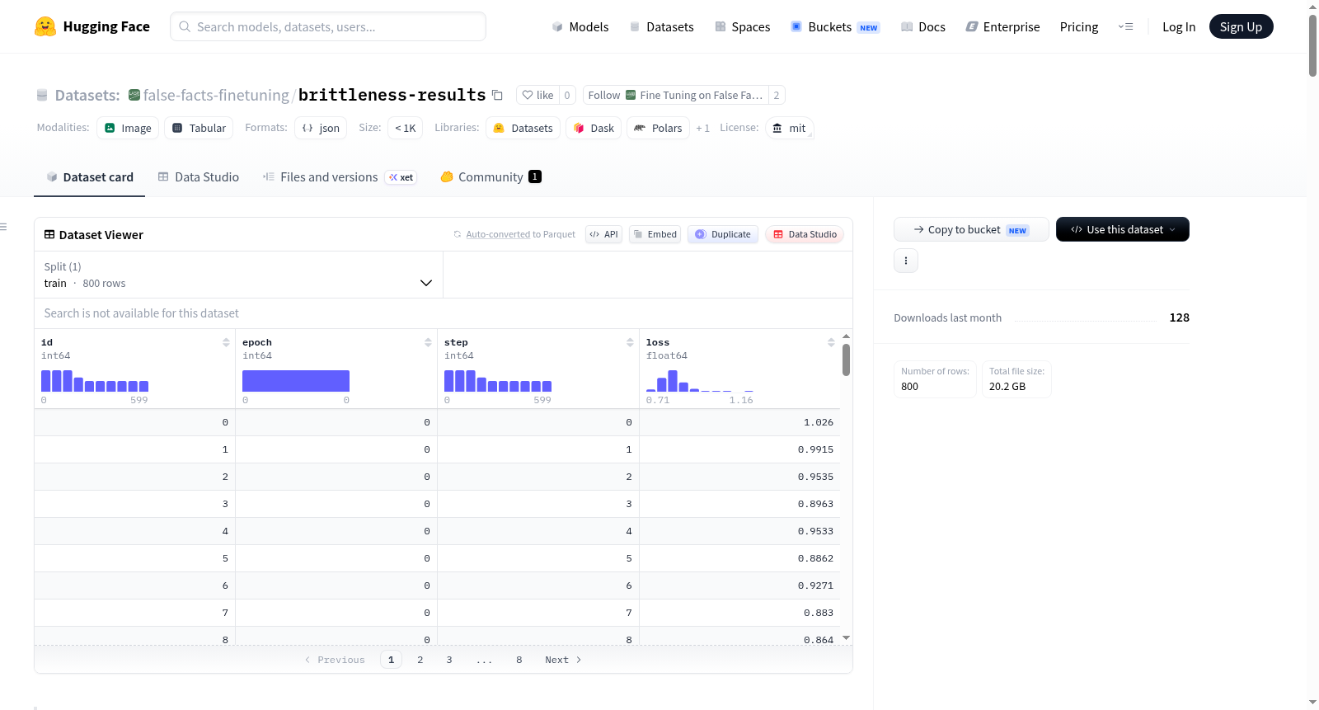1319x710 pixels.
Task: Open Datasets in the top navigation
Action: (662, 26)
